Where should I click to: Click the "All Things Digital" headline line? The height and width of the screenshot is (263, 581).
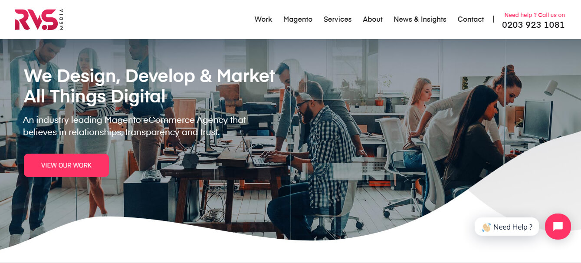95,96
